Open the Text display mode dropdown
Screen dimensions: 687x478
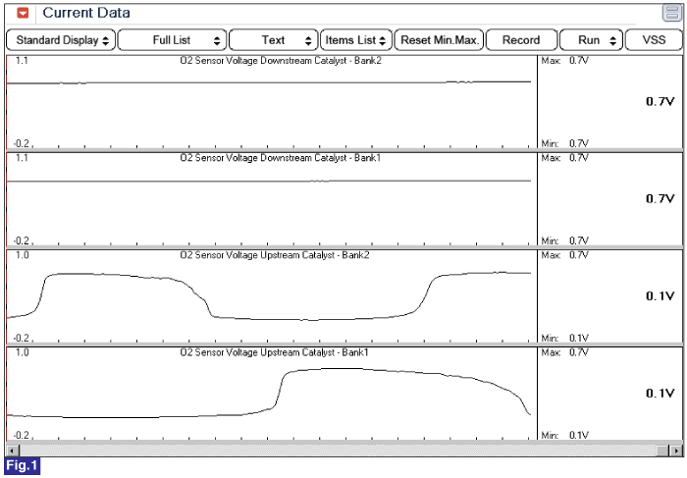point(274,40)
